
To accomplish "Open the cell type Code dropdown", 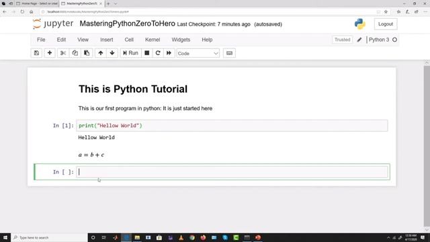I will click(x=198, y=53).
